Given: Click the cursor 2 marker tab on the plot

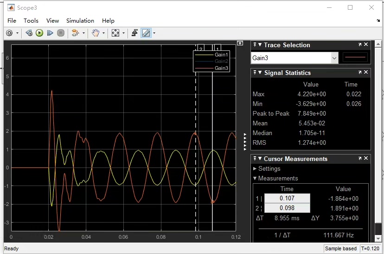Looking at the screenshot, I should pyautogui.click(x=201, y=48).
